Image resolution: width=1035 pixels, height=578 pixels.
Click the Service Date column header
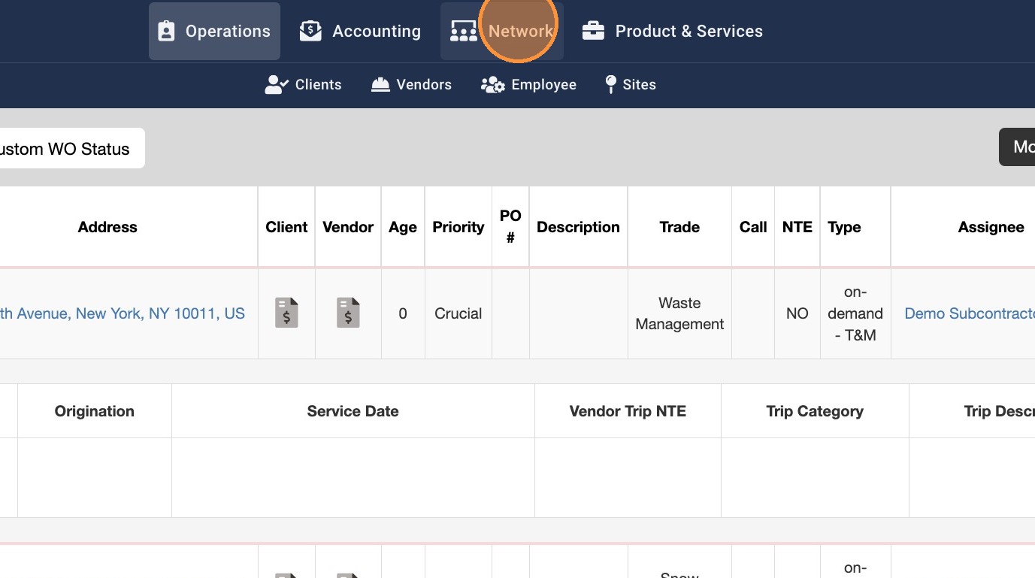pos(353,411)
